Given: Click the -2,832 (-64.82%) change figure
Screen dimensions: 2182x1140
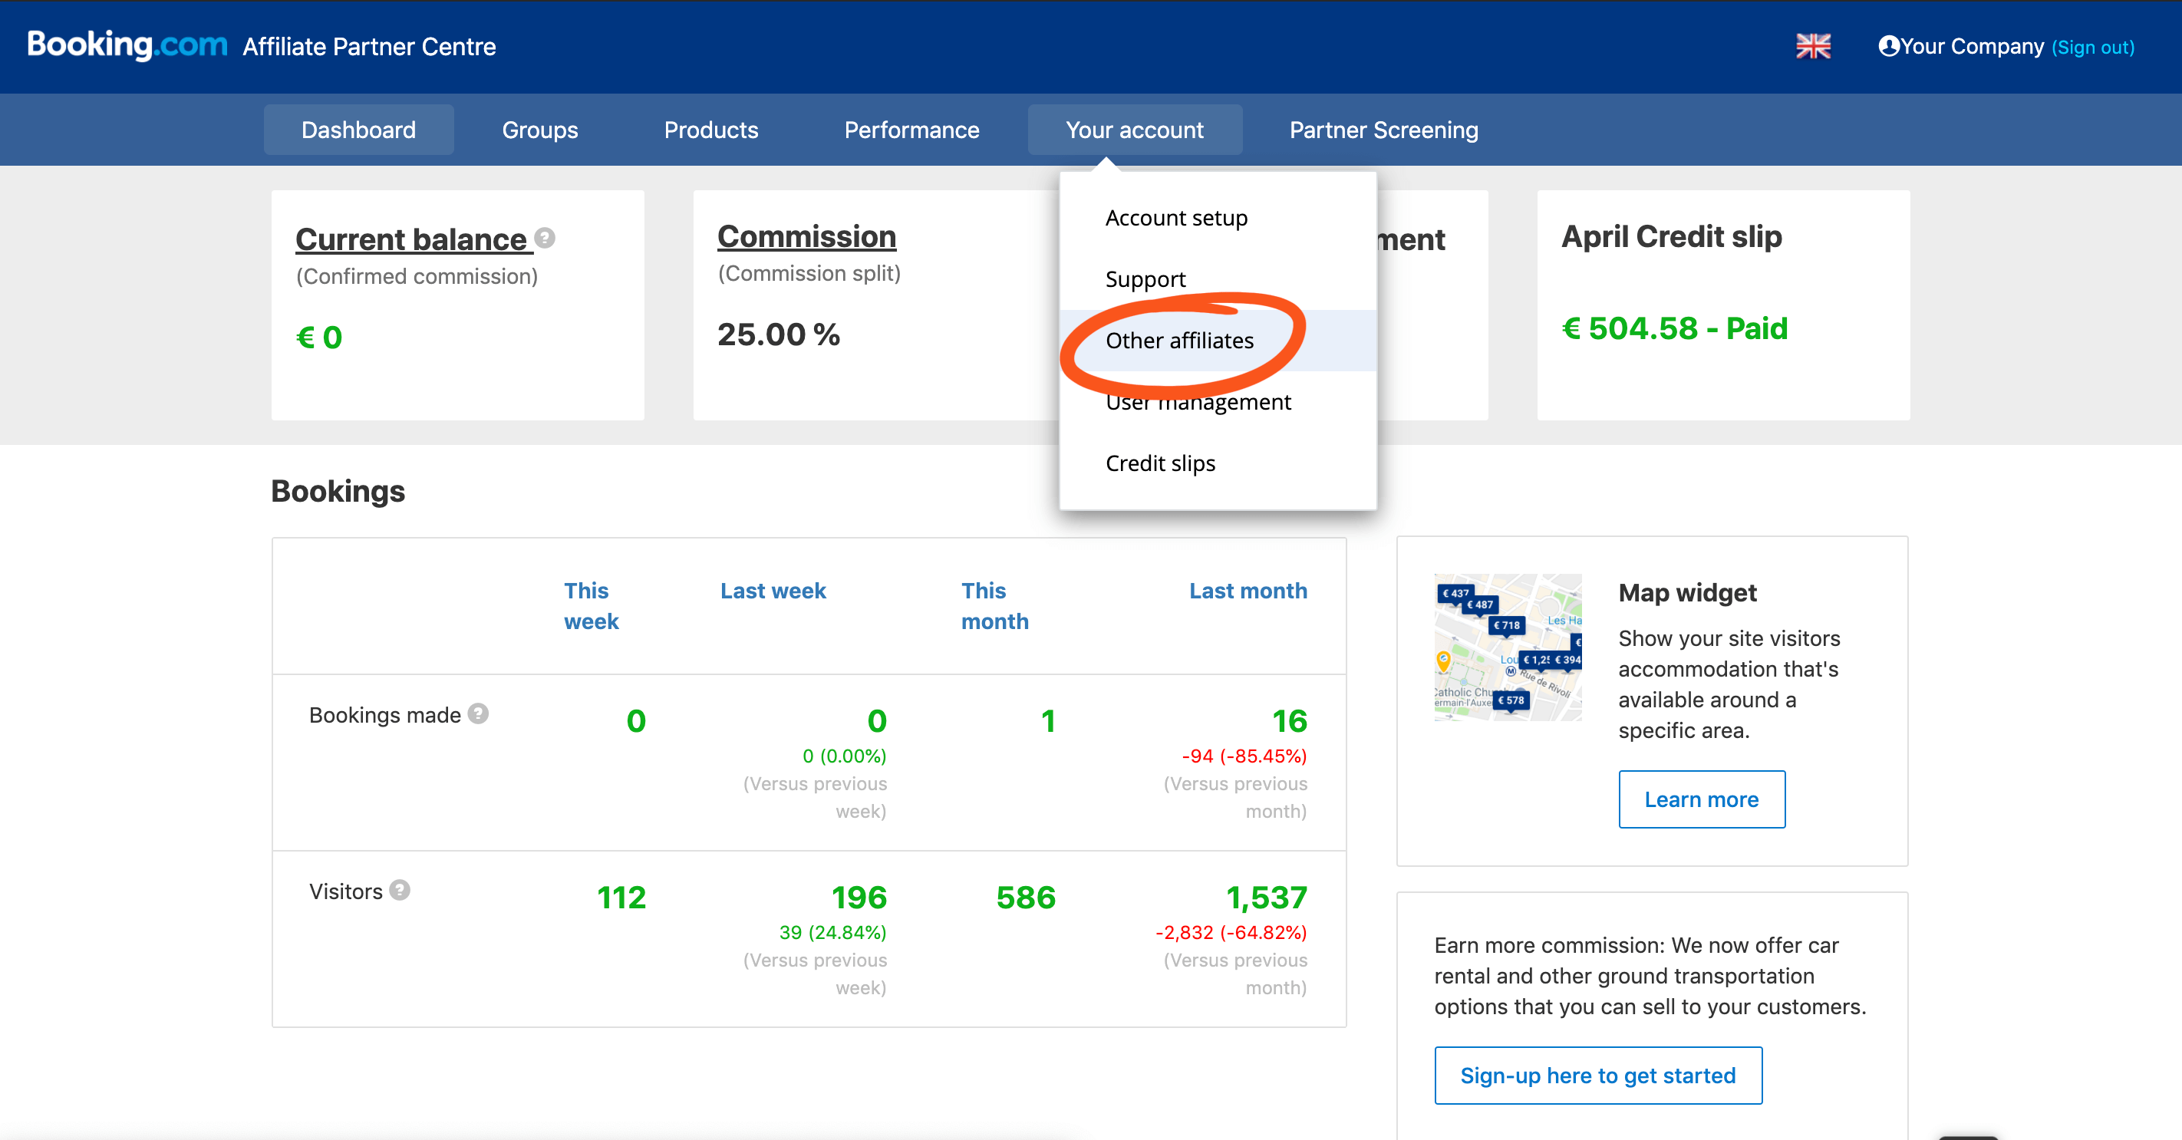Looking at the screenshot, I should click(x=1231, y=931).
